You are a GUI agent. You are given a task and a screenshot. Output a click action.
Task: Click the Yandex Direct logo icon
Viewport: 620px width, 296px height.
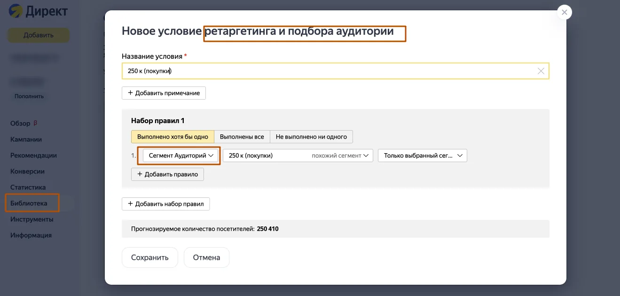(16, 11)
